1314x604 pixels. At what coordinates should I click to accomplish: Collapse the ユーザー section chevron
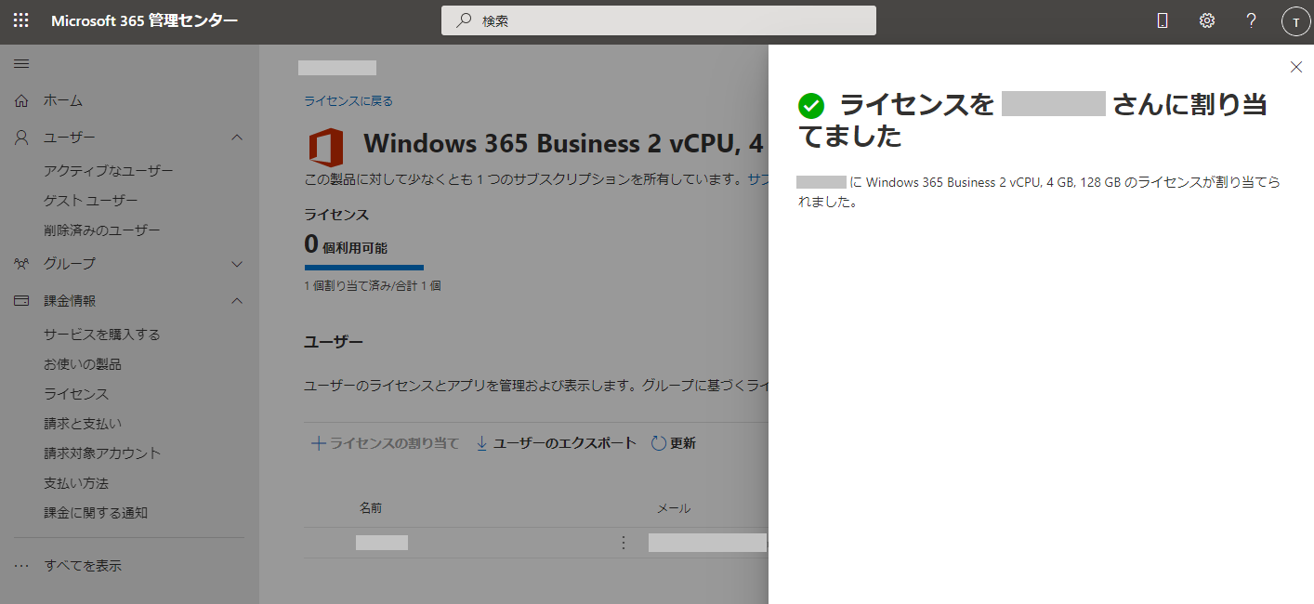point(237,138)
